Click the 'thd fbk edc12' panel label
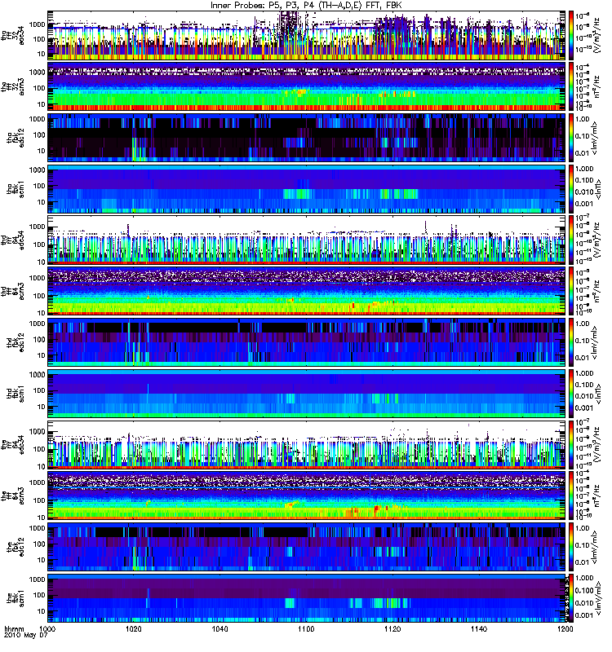 coord(16,341)
